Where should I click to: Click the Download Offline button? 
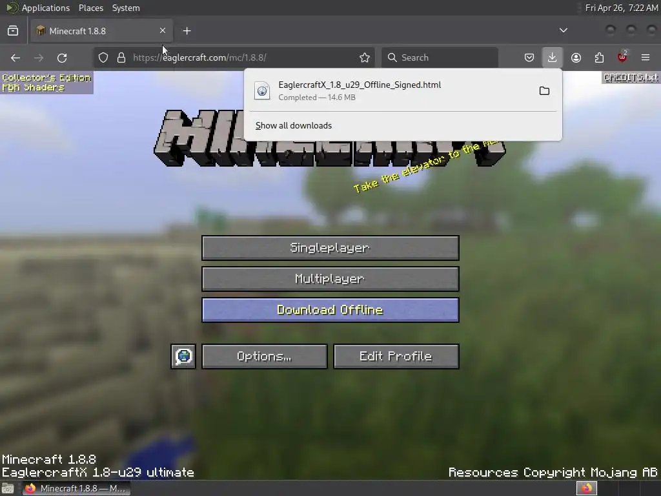coord(330,310)
